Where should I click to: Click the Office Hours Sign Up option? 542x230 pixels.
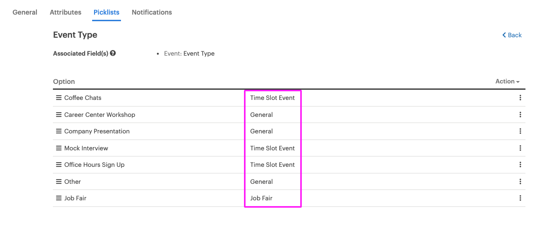click(x=95, y=165)
